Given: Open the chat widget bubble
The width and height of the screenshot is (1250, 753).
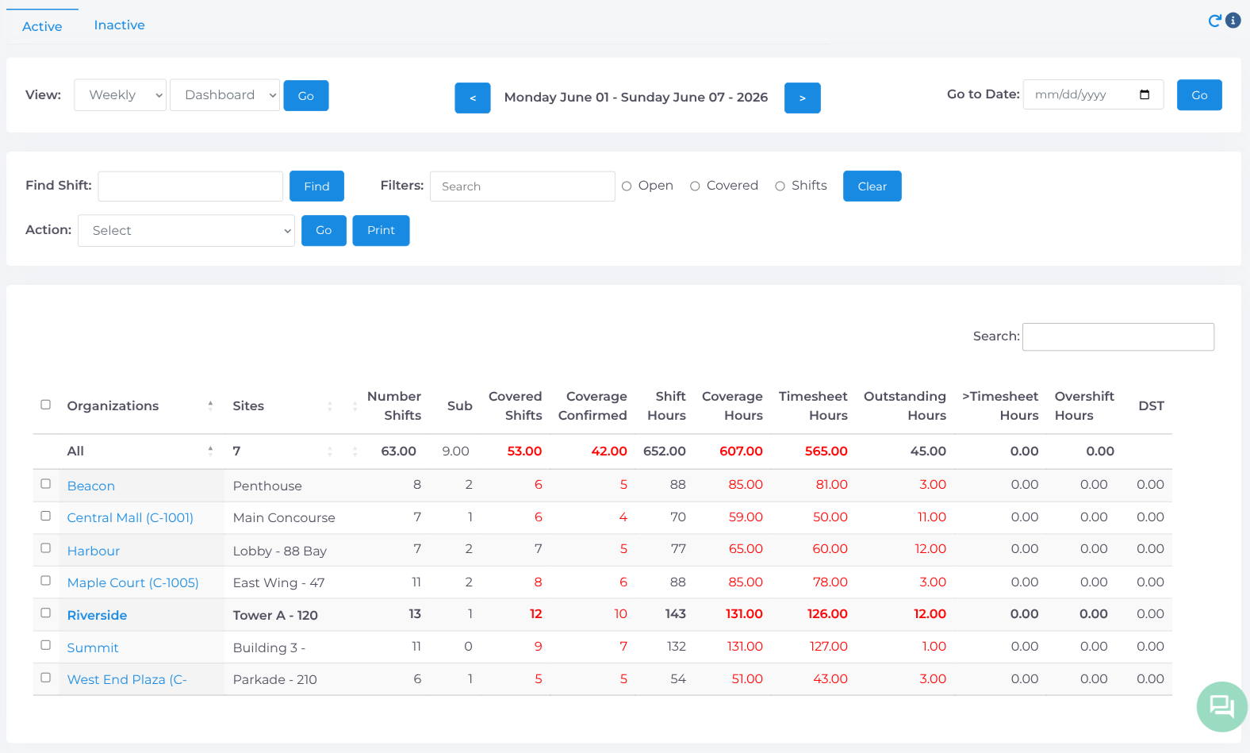Looking at the screenshot, I should pyautogui.click(x=1221, y=706).
